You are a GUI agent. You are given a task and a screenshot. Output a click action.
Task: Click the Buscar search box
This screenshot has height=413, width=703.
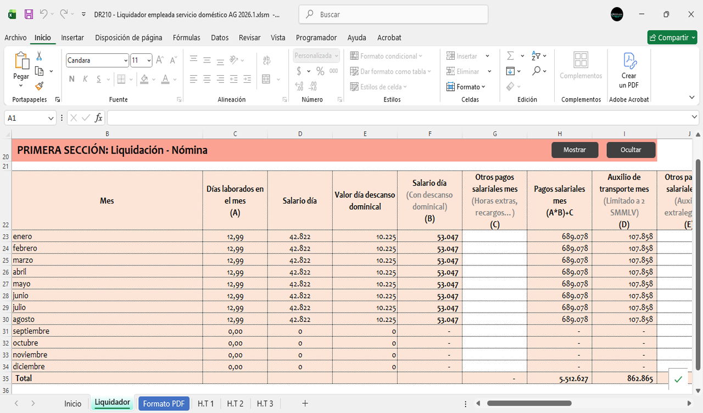[393, 15]
